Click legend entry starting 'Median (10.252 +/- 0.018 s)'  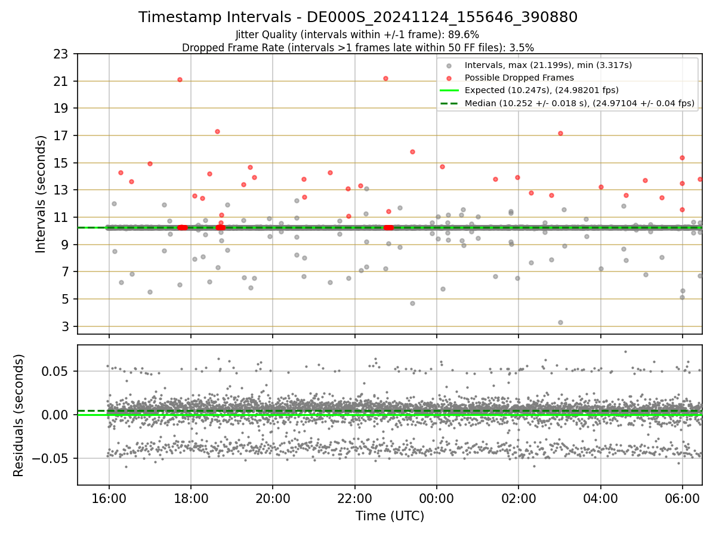[x=579, y=103]
